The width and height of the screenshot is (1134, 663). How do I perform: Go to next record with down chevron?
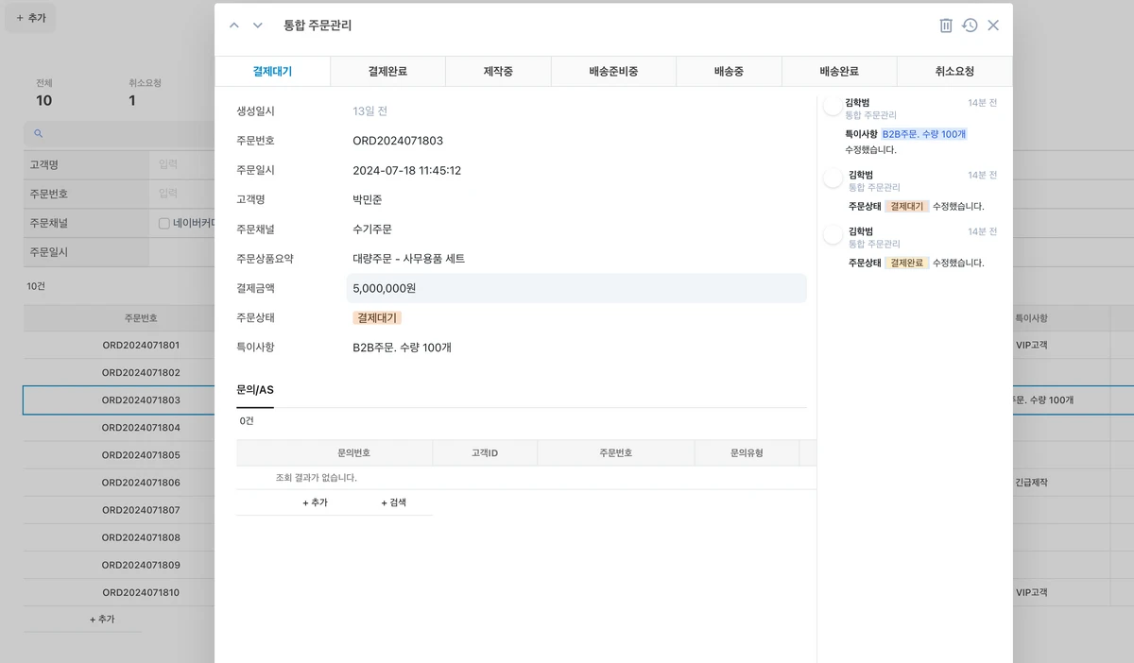coord(258,25)
